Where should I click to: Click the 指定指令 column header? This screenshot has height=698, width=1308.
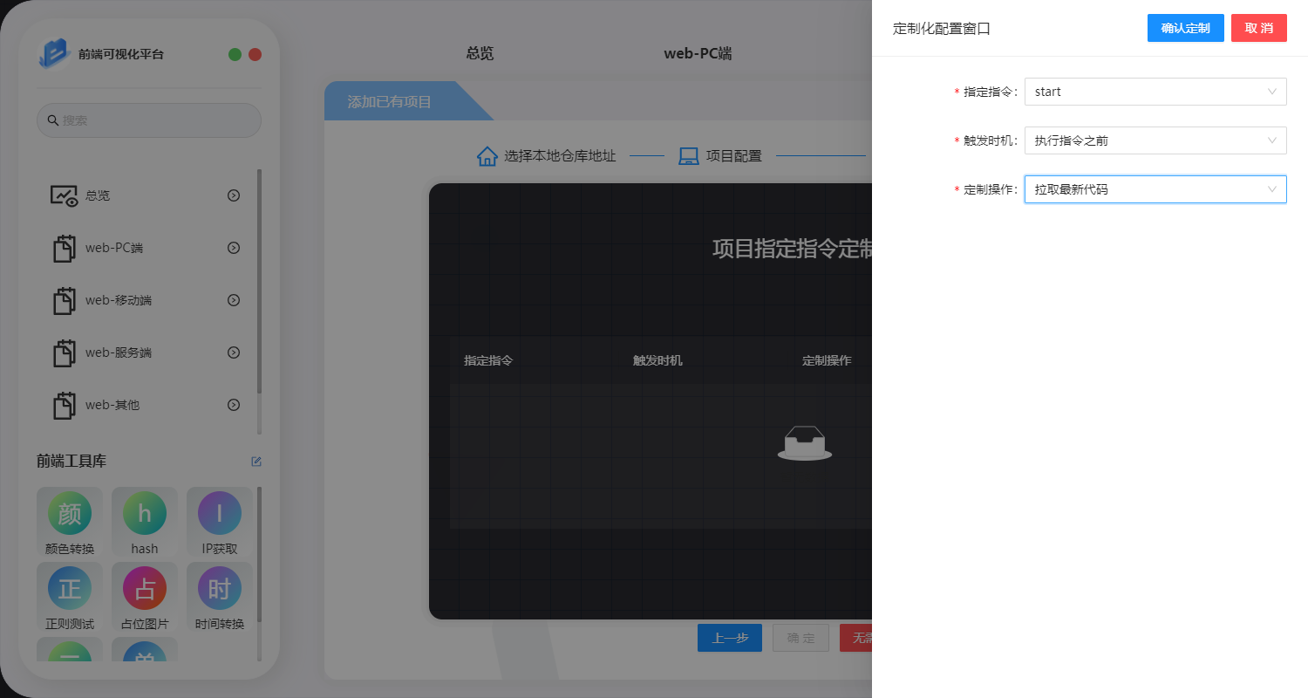tap(488, 360)
